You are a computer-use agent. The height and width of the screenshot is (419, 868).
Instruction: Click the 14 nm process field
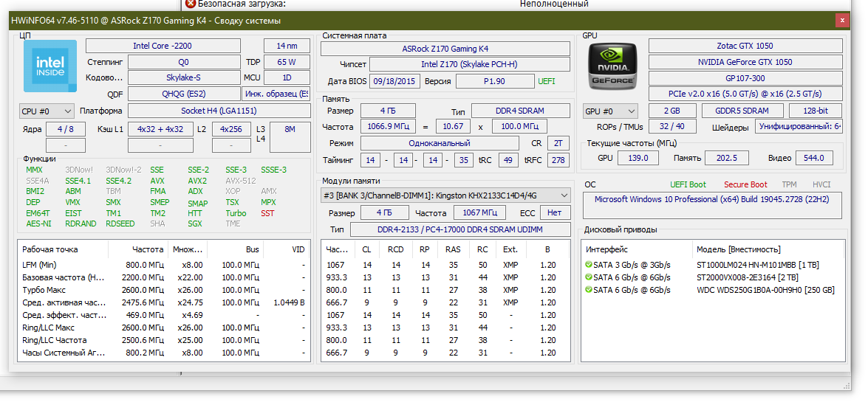point(287,46)
